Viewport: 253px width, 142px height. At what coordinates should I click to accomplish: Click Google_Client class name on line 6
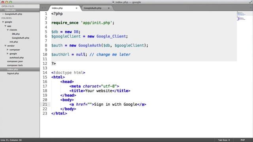coord(111,36)
